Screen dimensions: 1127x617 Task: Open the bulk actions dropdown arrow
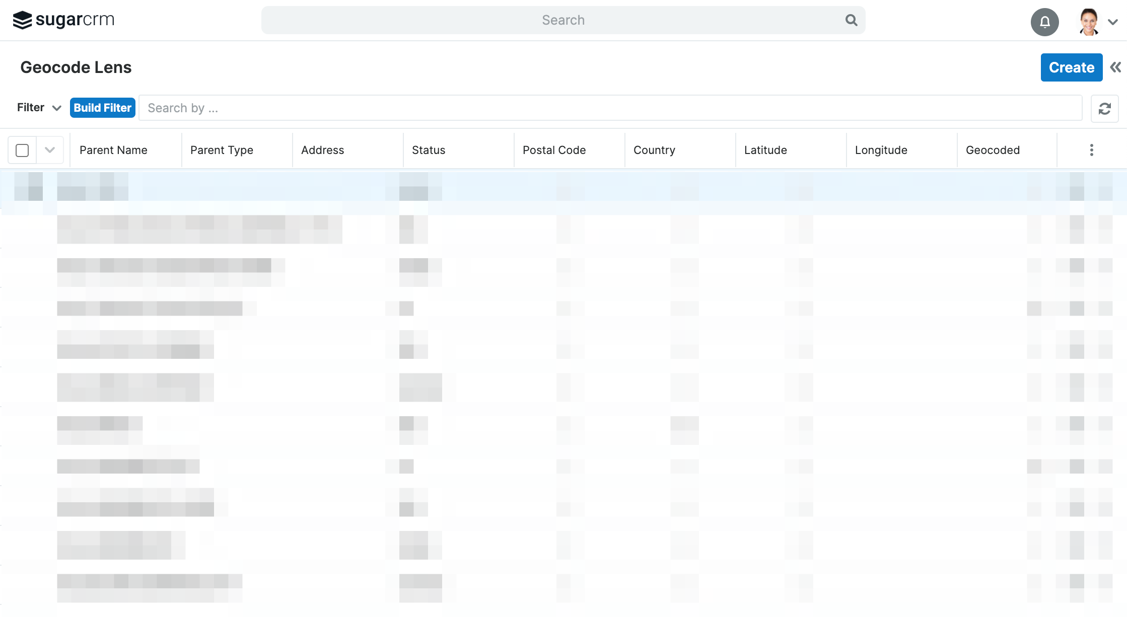point(50,150)
